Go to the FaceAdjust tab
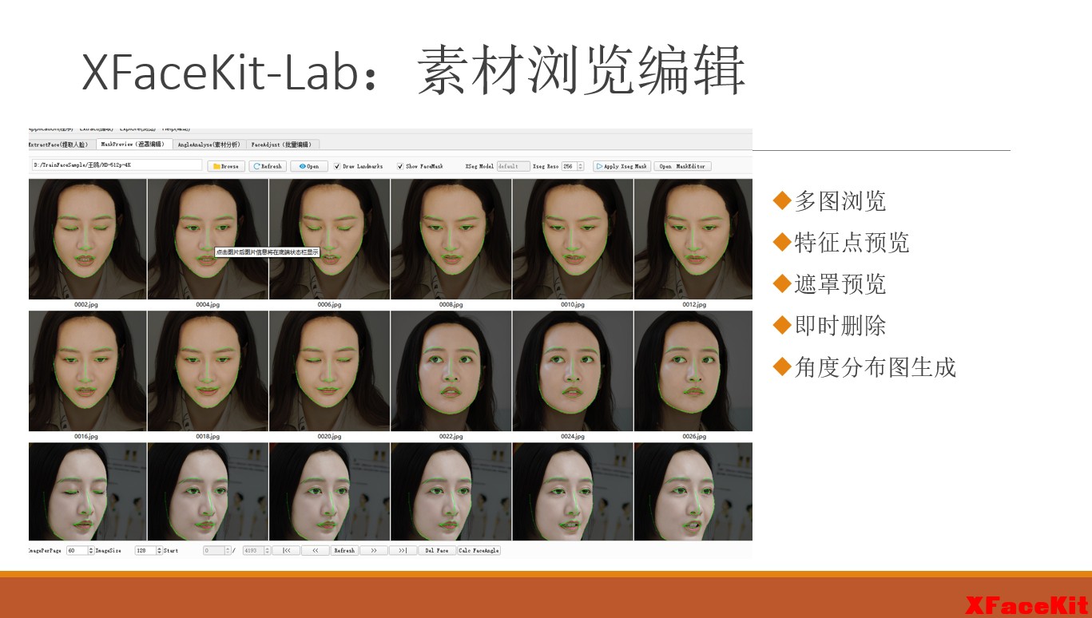Viewport: 1092px width, 618px height. pyautogui.click(x=283, y=145)
